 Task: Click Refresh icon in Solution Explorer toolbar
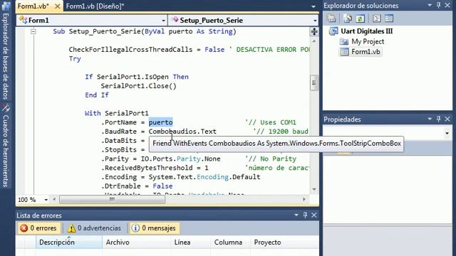360,18
